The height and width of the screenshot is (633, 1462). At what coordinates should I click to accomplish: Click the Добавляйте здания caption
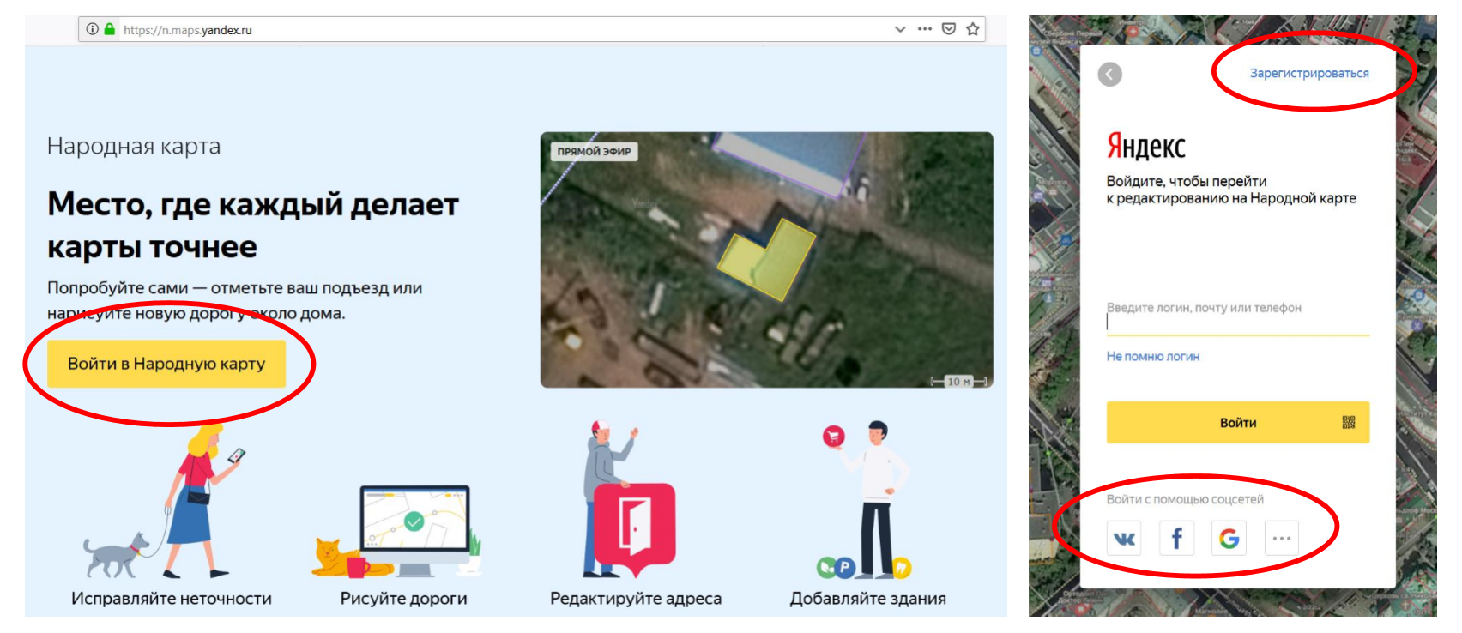pos(867,599)
